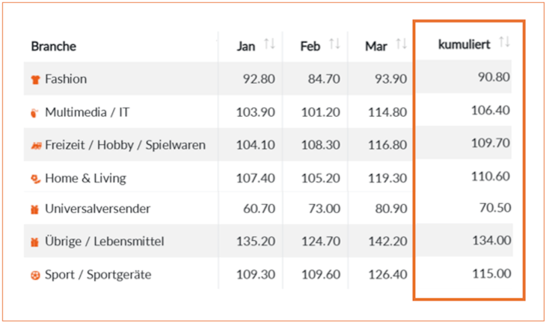Click the Übrige / Lebensmittel icon

coord(34,242)
